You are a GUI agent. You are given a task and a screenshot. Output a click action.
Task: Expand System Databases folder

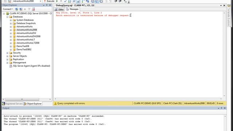pos(11,20)
